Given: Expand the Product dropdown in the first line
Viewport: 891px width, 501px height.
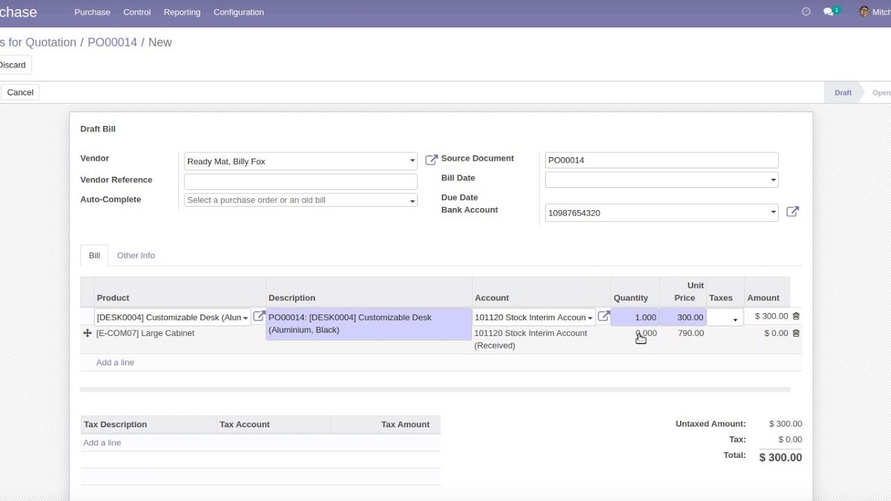Looking at the screenshot, I should (x=245, y=318).
